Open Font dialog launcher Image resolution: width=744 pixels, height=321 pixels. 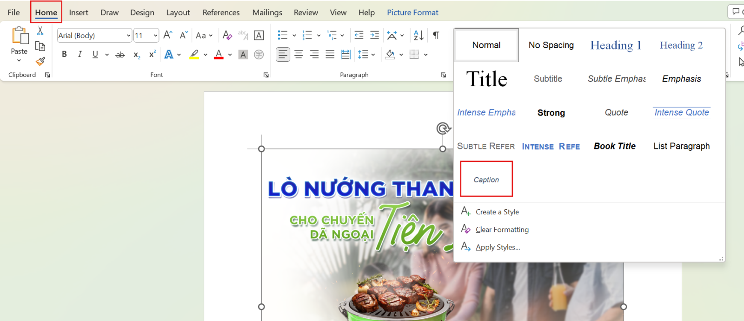266,75
